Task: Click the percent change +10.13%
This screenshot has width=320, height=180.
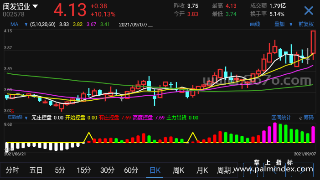Action: 103,14
